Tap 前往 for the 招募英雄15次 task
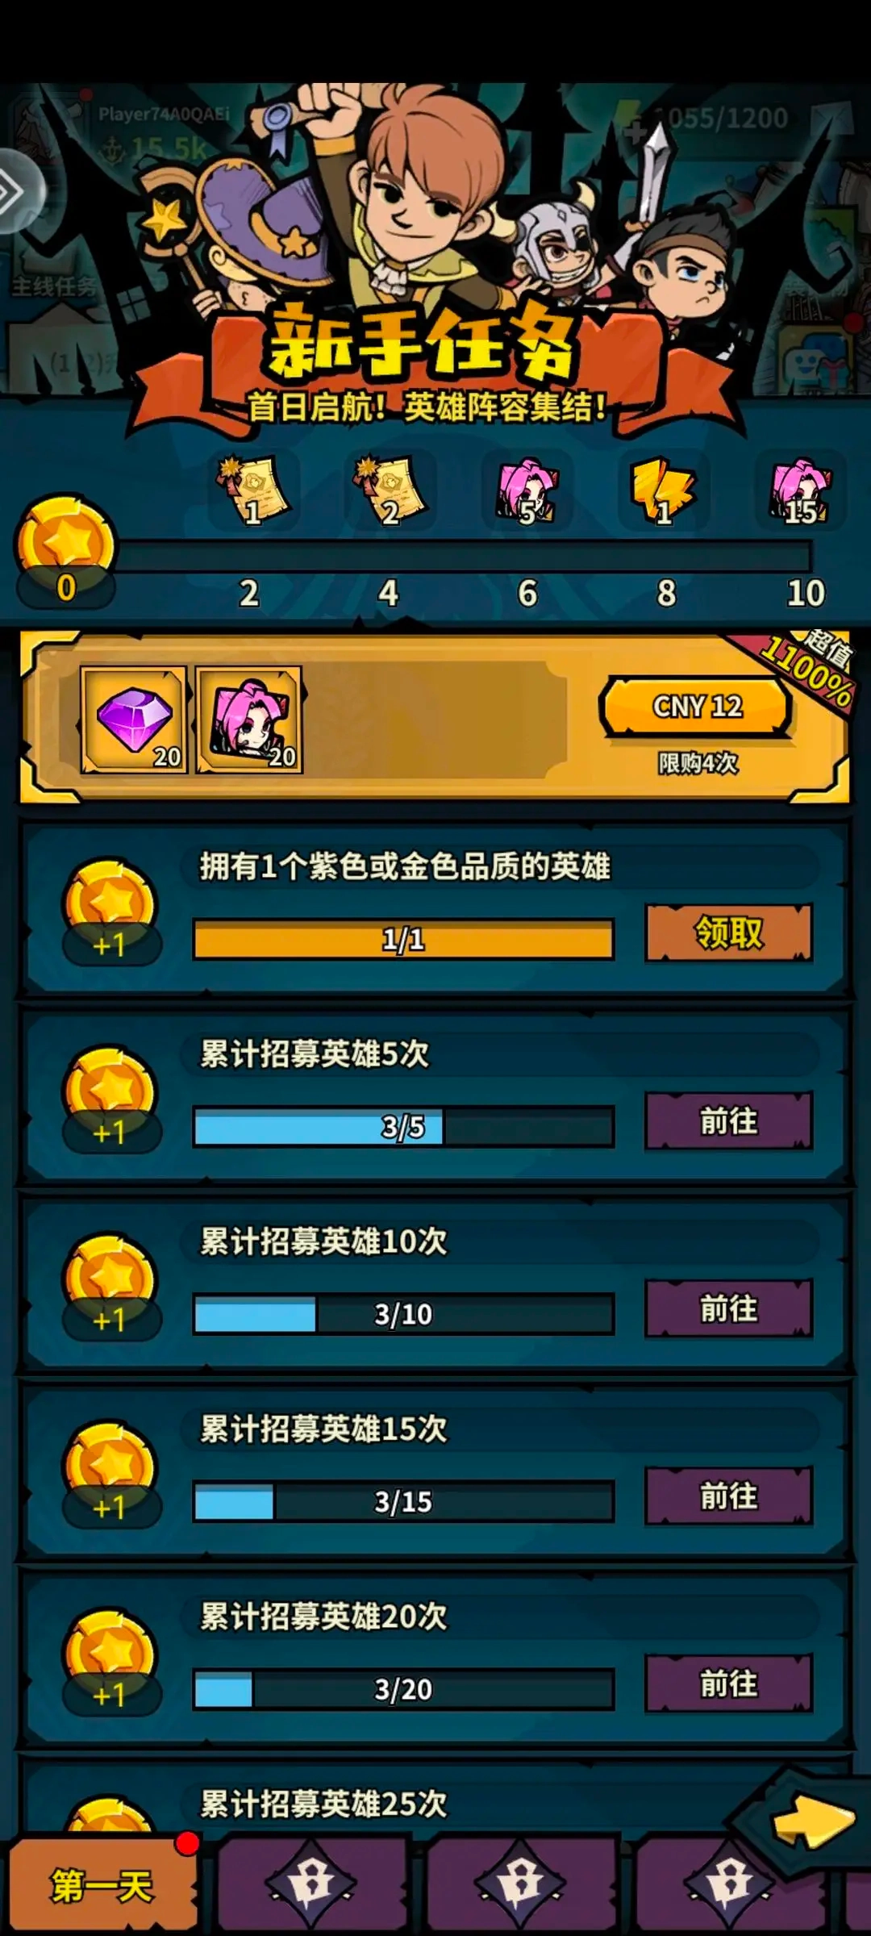Screen dimensions: 871x1936 (x=729, y=1497)
